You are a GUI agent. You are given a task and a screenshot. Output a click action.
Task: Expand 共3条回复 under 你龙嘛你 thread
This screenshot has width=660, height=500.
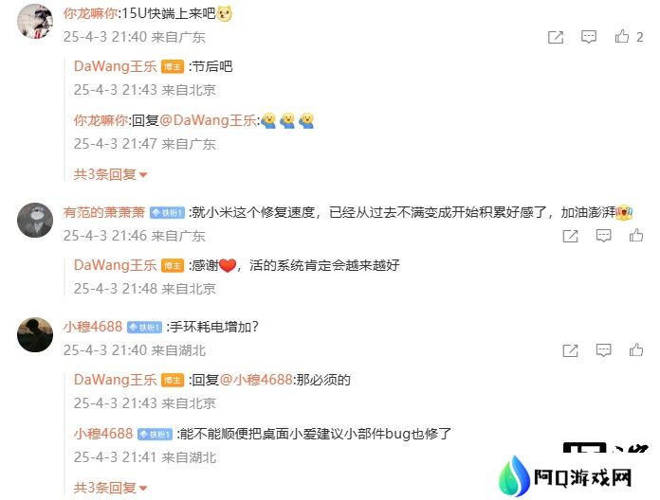coord(110,174)
